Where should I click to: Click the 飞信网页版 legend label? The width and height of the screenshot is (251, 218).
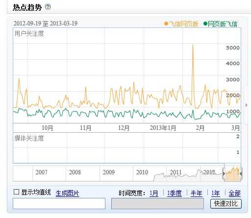183,24
